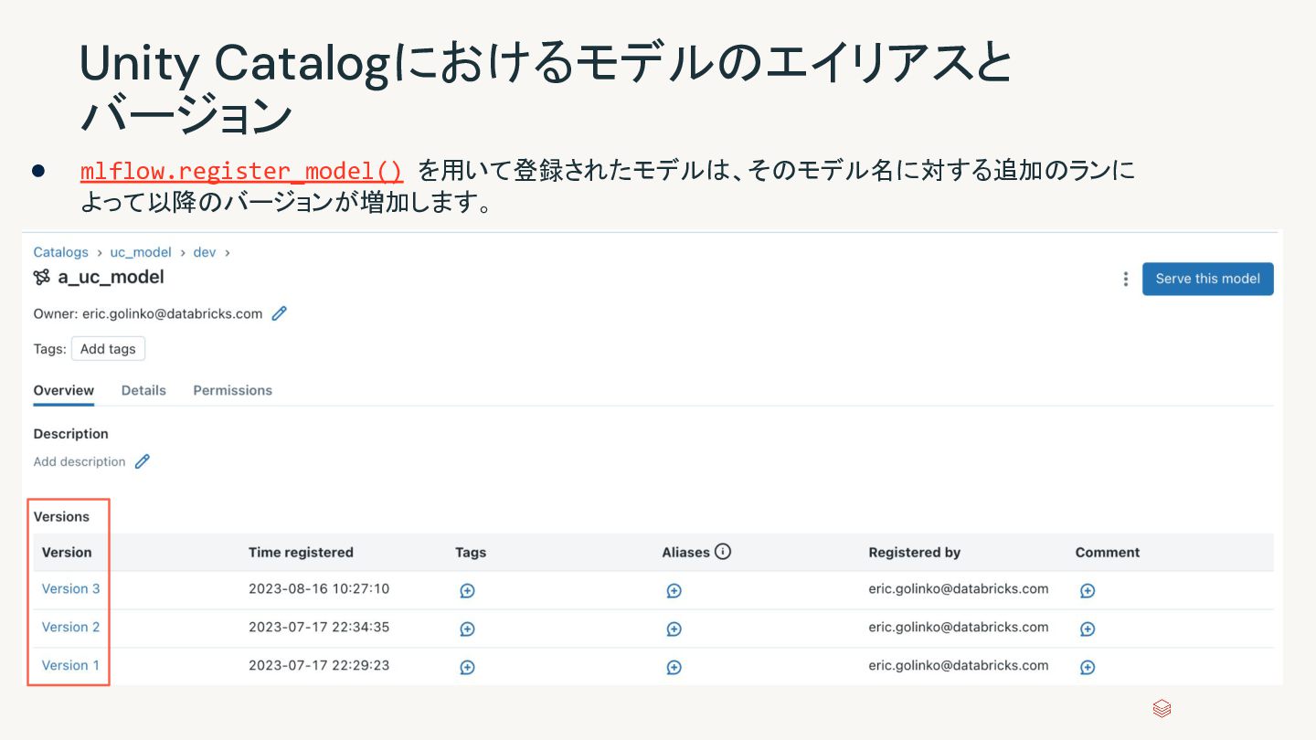
Task: Edit the model owner with pencil icon
Action: tap(280, 313)
